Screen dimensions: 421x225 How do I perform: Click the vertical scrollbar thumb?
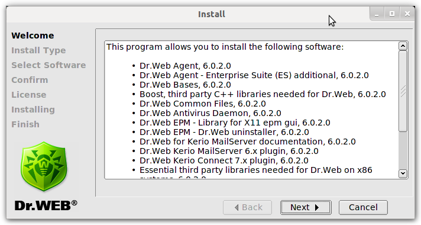(403, 91)
